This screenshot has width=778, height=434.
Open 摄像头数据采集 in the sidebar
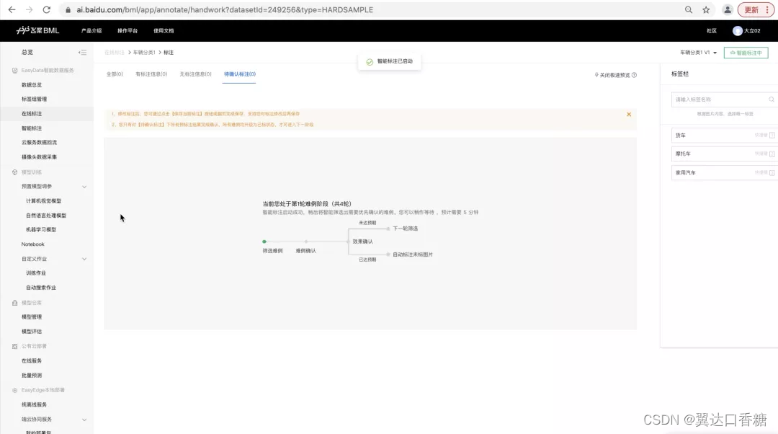coord(39,157)
